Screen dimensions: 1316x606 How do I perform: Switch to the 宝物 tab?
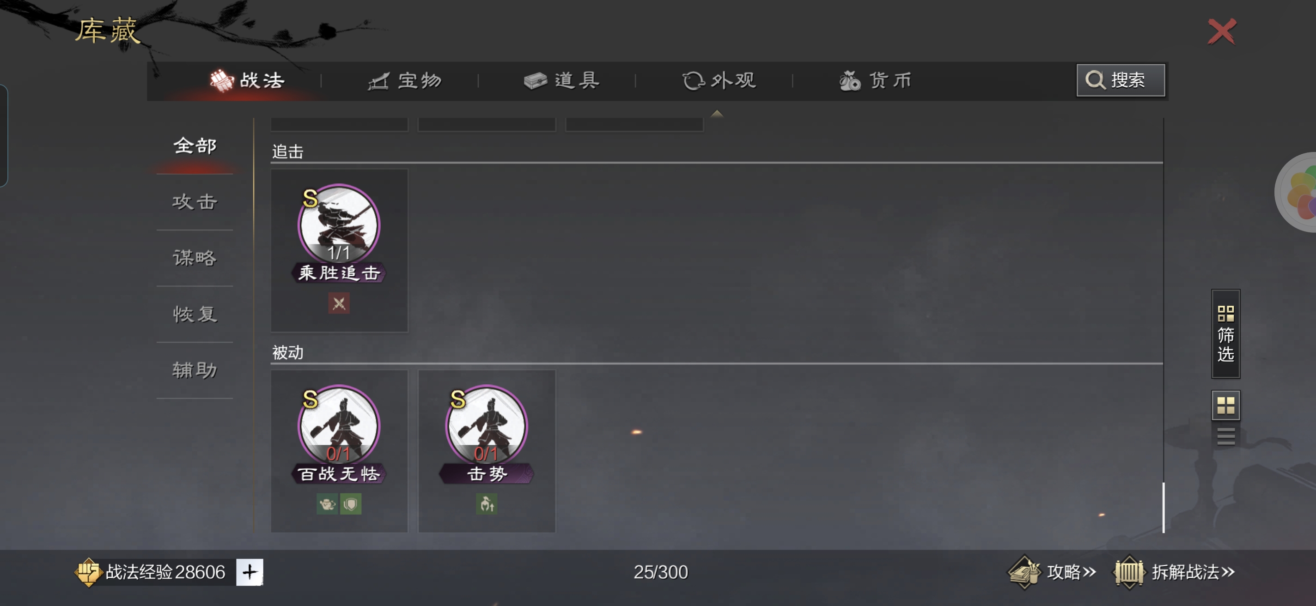(405, 81)
